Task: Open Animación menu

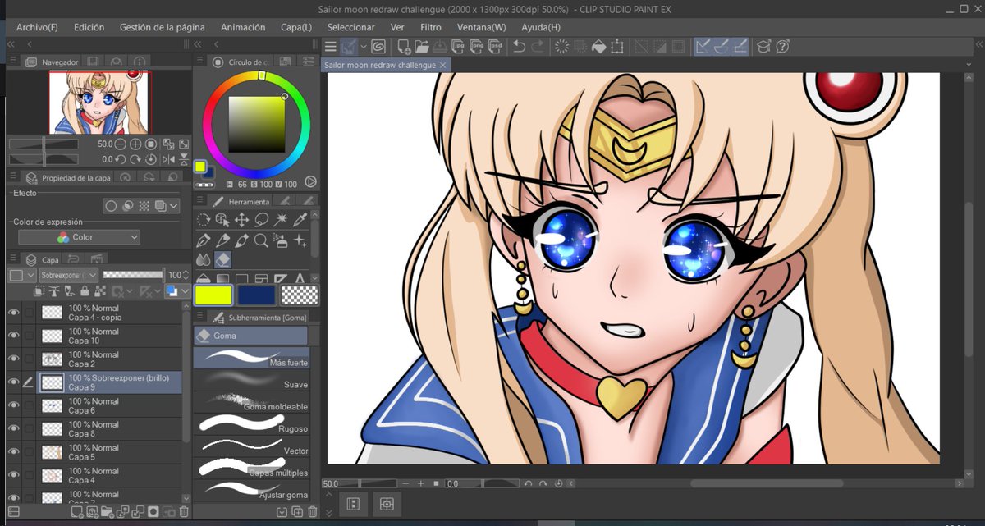Action: (x=243, y=27)
